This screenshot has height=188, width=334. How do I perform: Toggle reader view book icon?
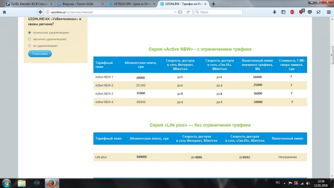click(x=180, y=12)
